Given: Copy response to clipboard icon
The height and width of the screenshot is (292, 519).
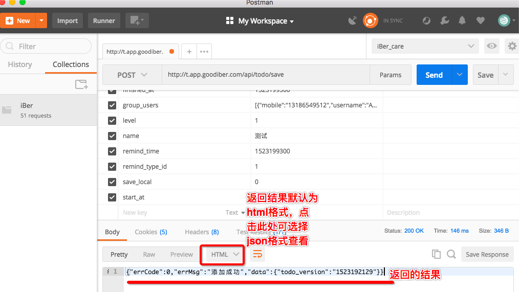Looking at the screenshot, I should [x=436, y=254].
